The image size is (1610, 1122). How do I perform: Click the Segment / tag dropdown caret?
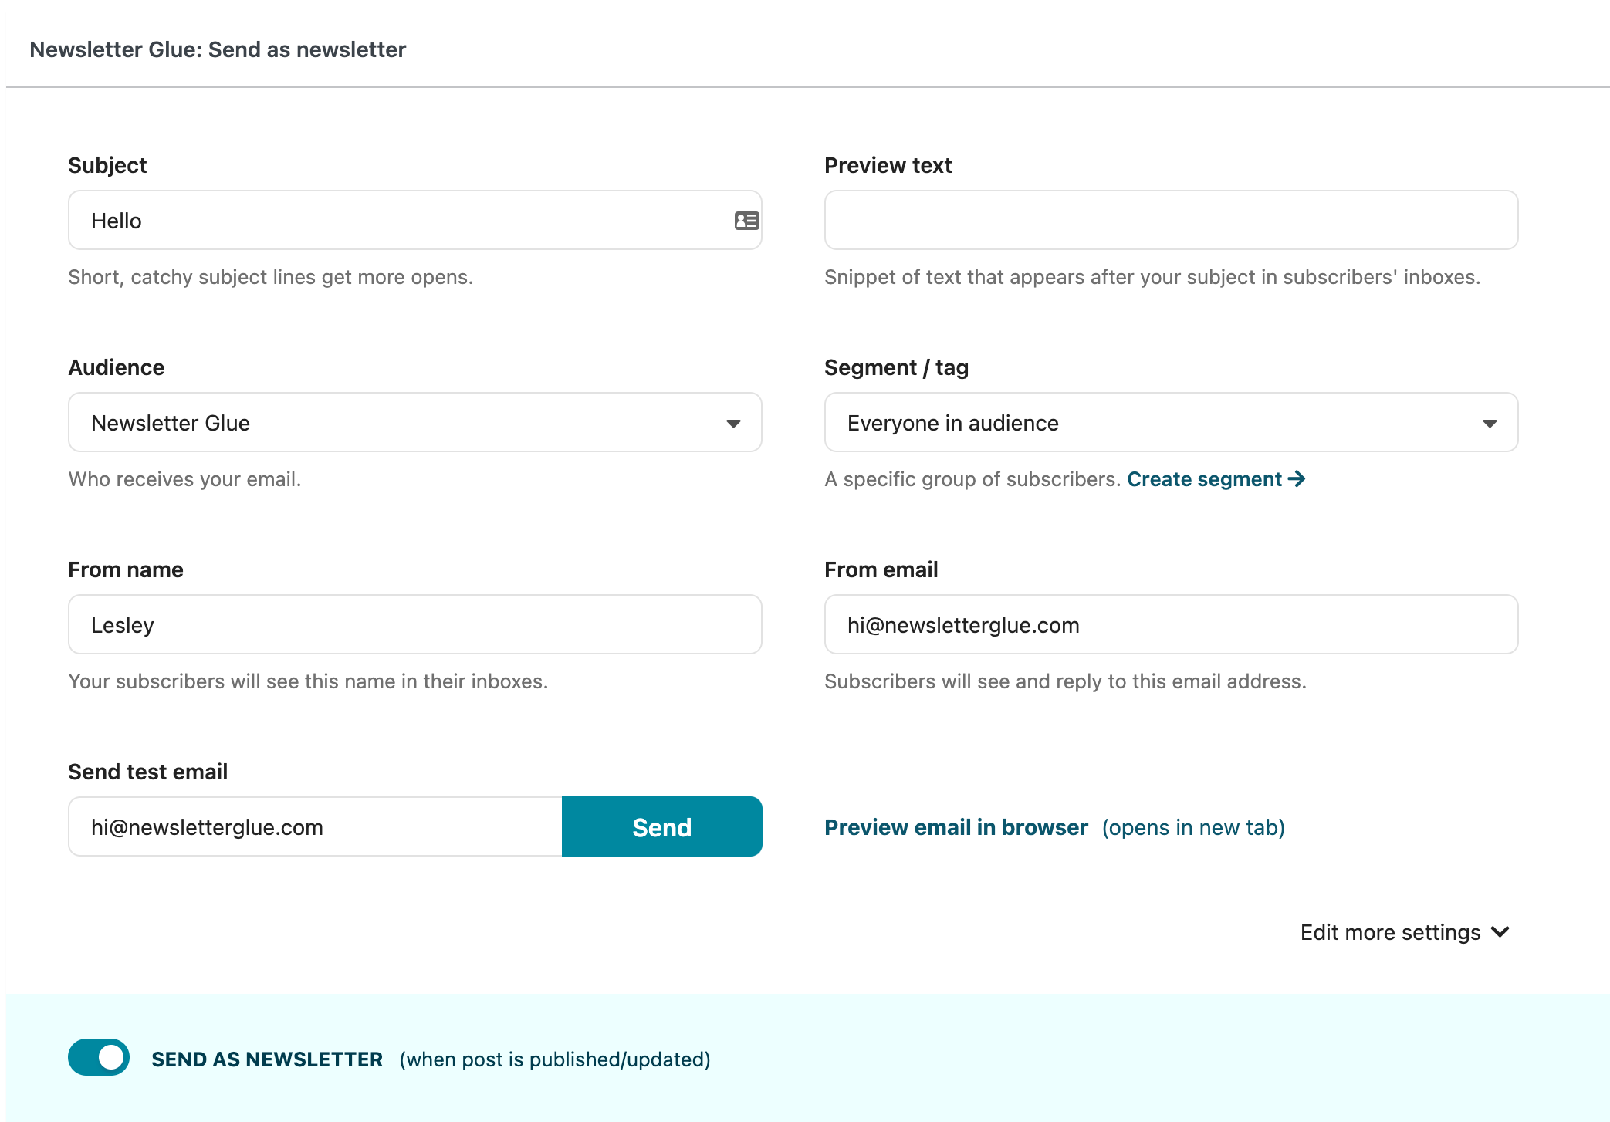point(1490,423)
